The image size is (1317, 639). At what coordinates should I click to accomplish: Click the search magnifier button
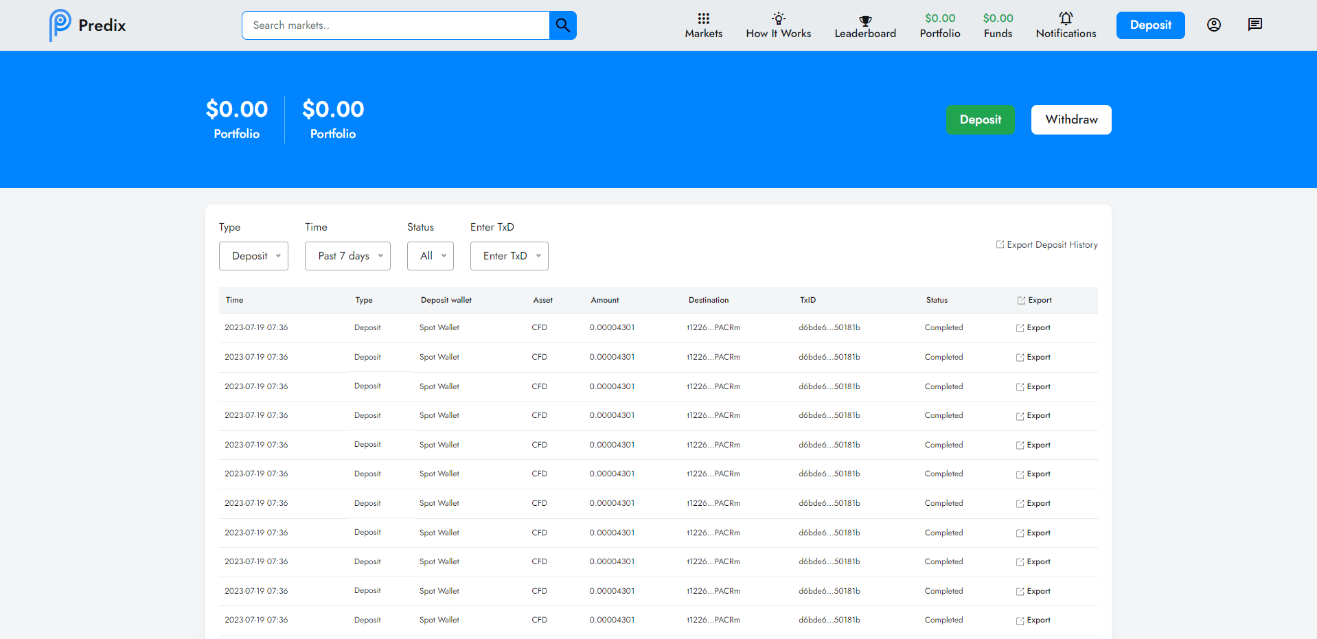[x=563, y=25]
